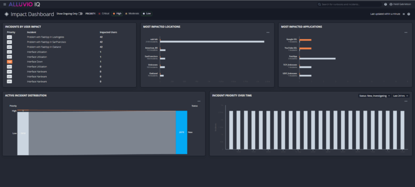Select the UDP_Unknown application label

point(290,73)
